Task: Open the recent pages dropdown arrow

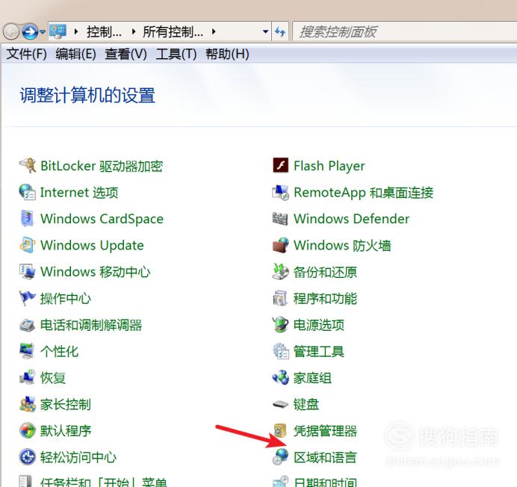Action: [43, 32]
